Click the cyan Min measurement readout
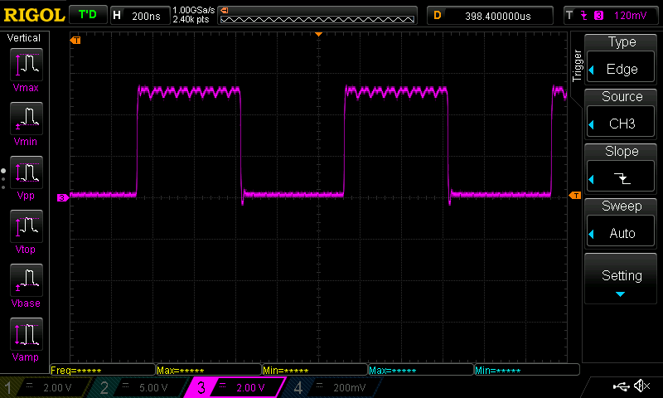This screenshot has width=663, height=398. (x=527, y=371)
